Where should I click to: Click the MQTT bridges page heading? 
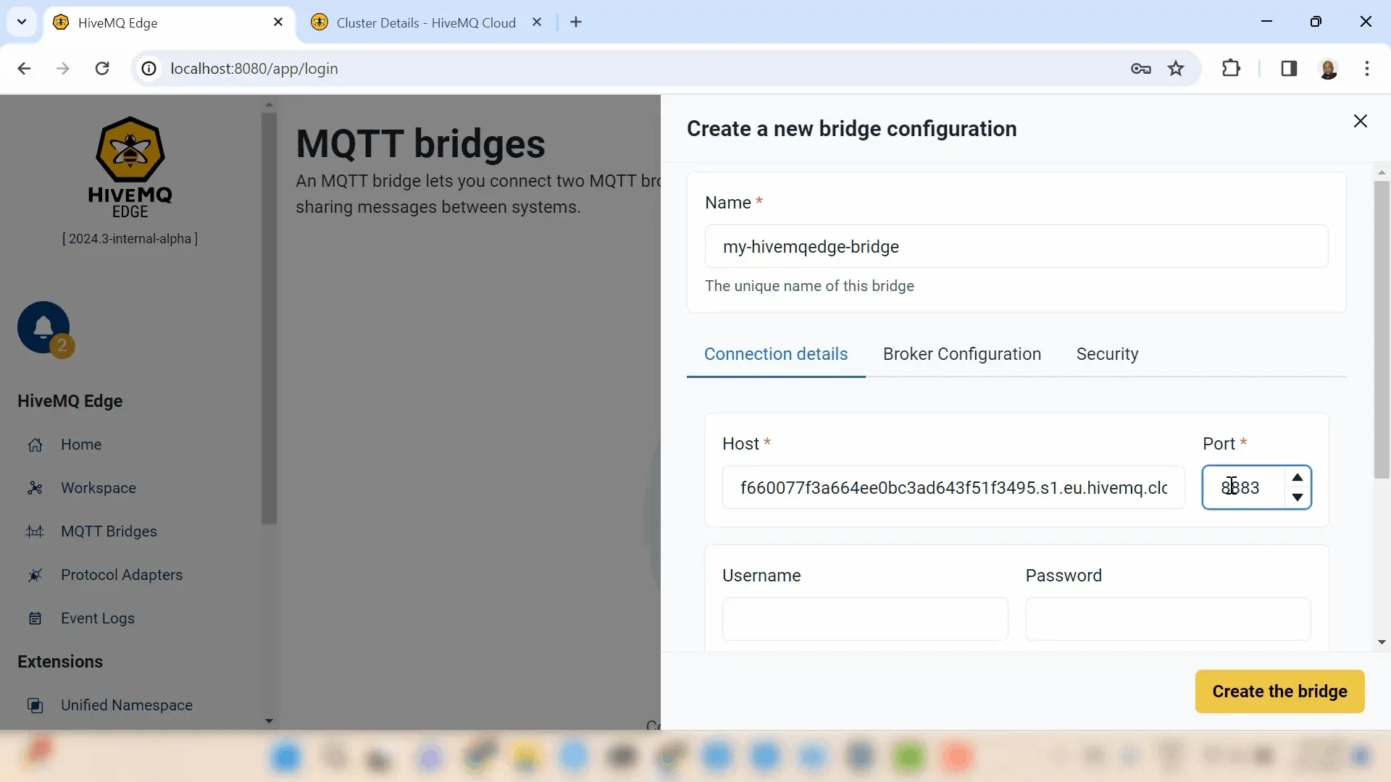(x=420, y=143)
